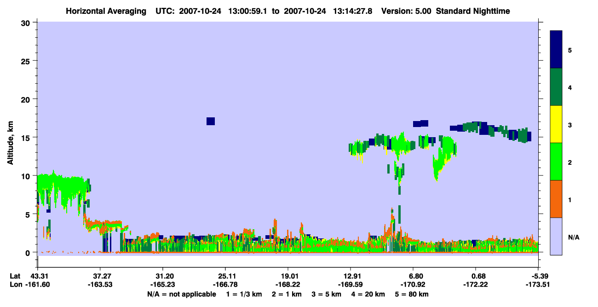Click the colorbar label 5
Viewport: 598px width, 307px height.
[569, 50]
